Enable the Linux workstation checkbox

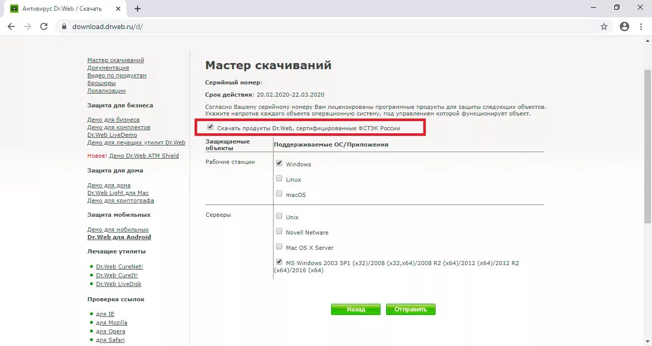[x=279, y=179]
